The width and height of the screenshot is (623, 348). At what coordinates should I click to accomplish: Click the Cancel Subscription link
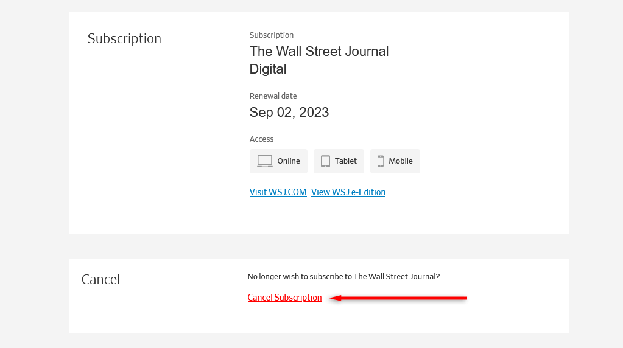pyautogui.click(x=284, y=298)
